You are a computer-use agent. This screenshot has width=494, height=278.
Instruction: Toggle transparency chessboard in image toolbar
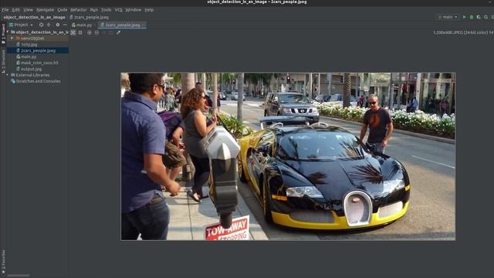pyautogui.click(x=73, y=32)
